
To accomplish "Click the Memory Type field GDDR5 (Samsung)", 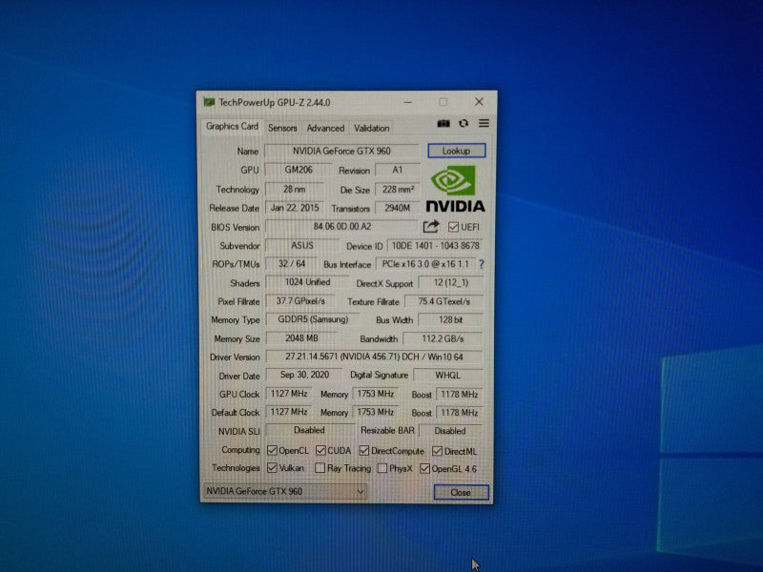I will click(313, 319).
